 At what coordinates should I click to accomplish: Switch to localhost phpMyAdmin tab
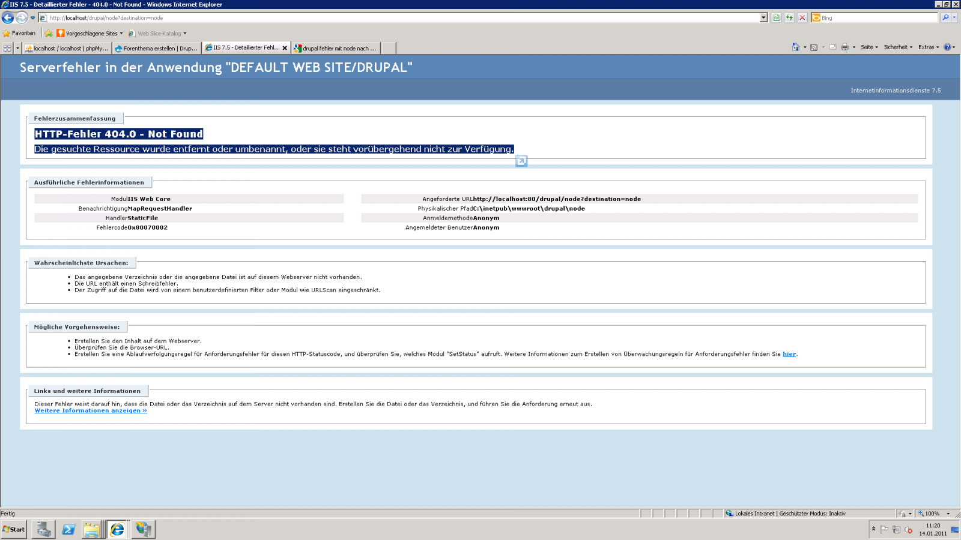point(67,48)
